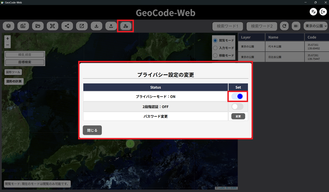Click the code cell 35.67281 139.75447
This screenshot has height=192, width=329.
click(x=317, y=57)
